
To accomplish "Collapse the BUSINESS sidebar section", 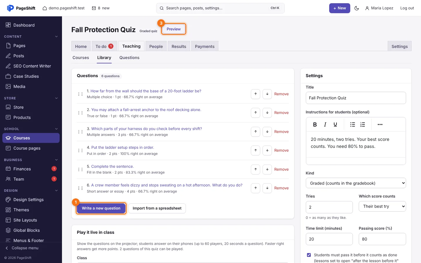I will (56, 160).
